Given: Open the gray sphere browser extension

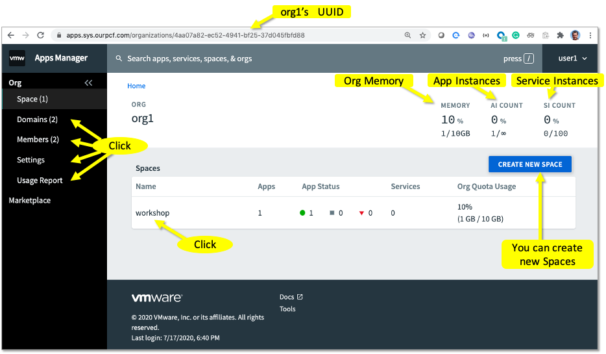Looking at the screenshot, I should (441, 35).
